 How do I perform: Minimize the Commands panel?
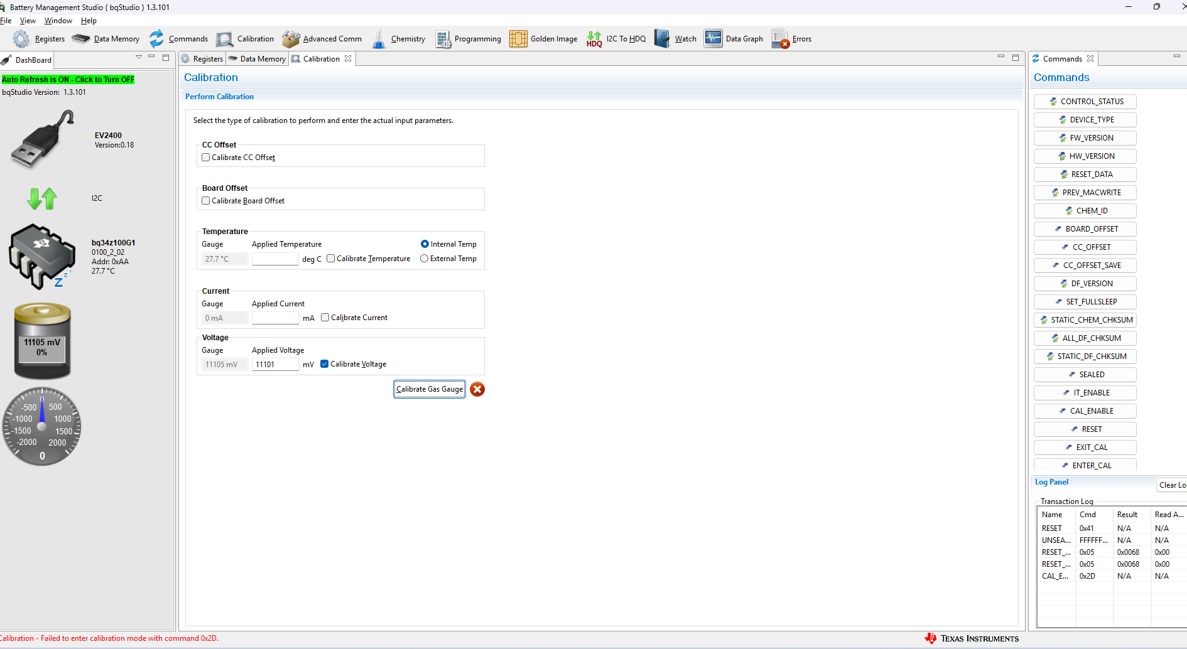(1177, 56)
